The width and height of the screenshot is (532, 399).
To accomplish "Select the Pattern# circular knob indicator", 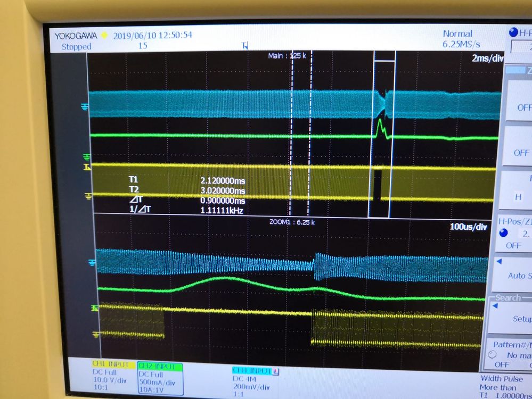I will [492, 355].
